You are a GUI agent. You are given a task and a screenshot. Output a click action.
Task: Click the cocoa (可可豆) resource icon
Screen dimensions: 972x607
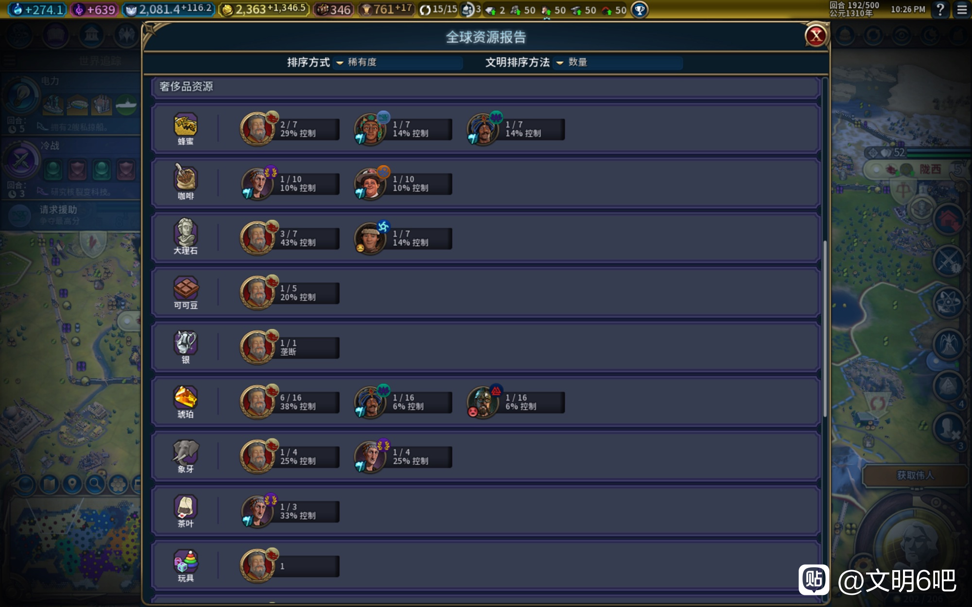click(x=186, y=288)
